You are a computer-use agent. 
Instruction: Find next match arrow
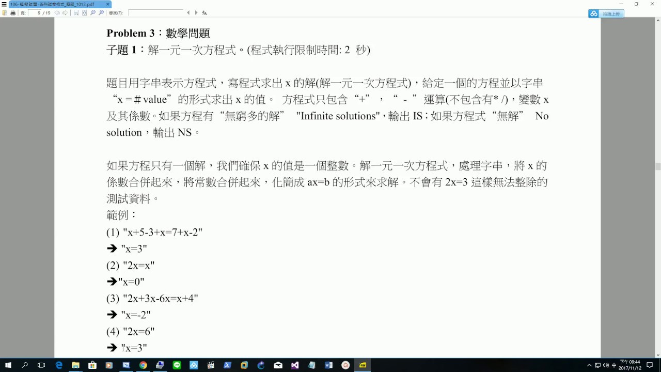[x=196, y=13]
